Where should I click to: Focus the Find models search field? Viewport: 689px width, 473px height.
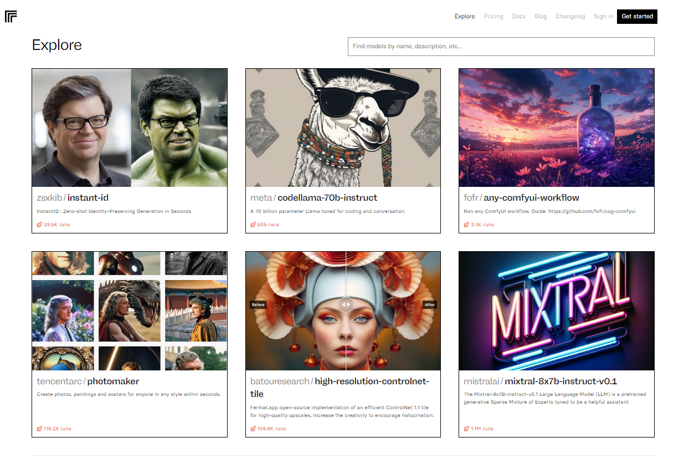tap(501, 47)
